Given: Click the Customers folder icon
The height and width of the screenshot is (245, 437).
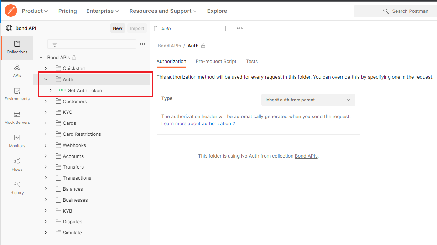Looking at the screenshot, I should point(58,101).
